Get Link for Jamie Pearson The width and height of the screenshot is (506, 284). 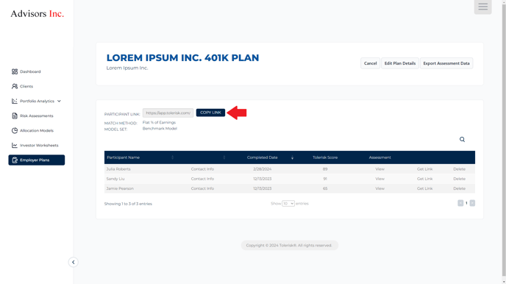tap(424, 188)
